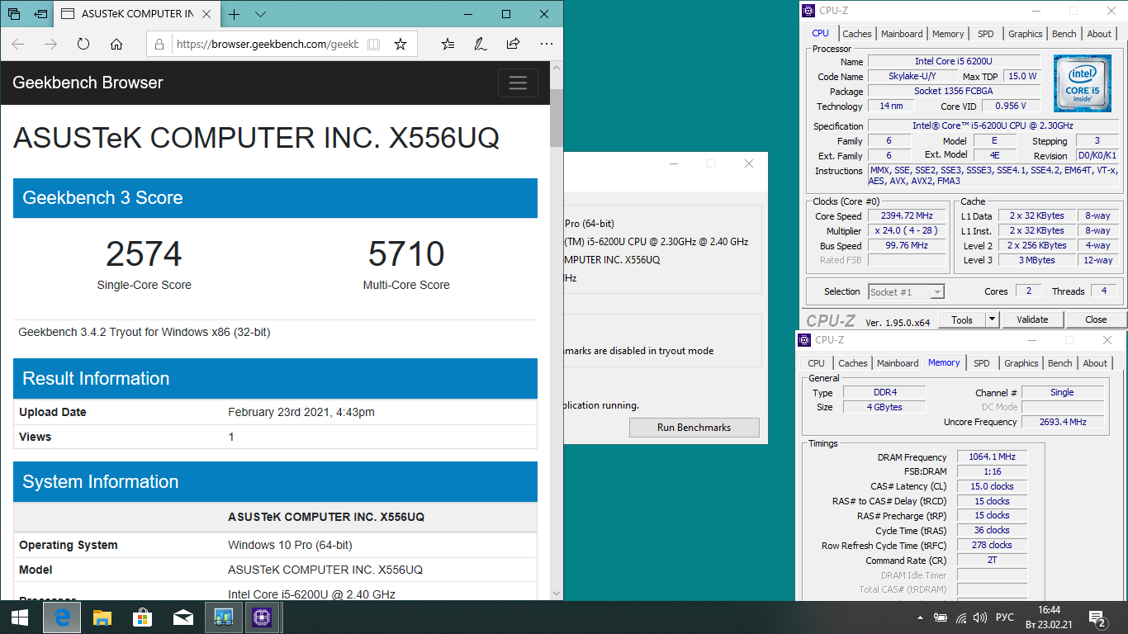Image resolution: width=1128 pixels, height=634 pixels.
Task: Open Tools dropdown arrow in CPU-Z
Action: click(992, 320)
